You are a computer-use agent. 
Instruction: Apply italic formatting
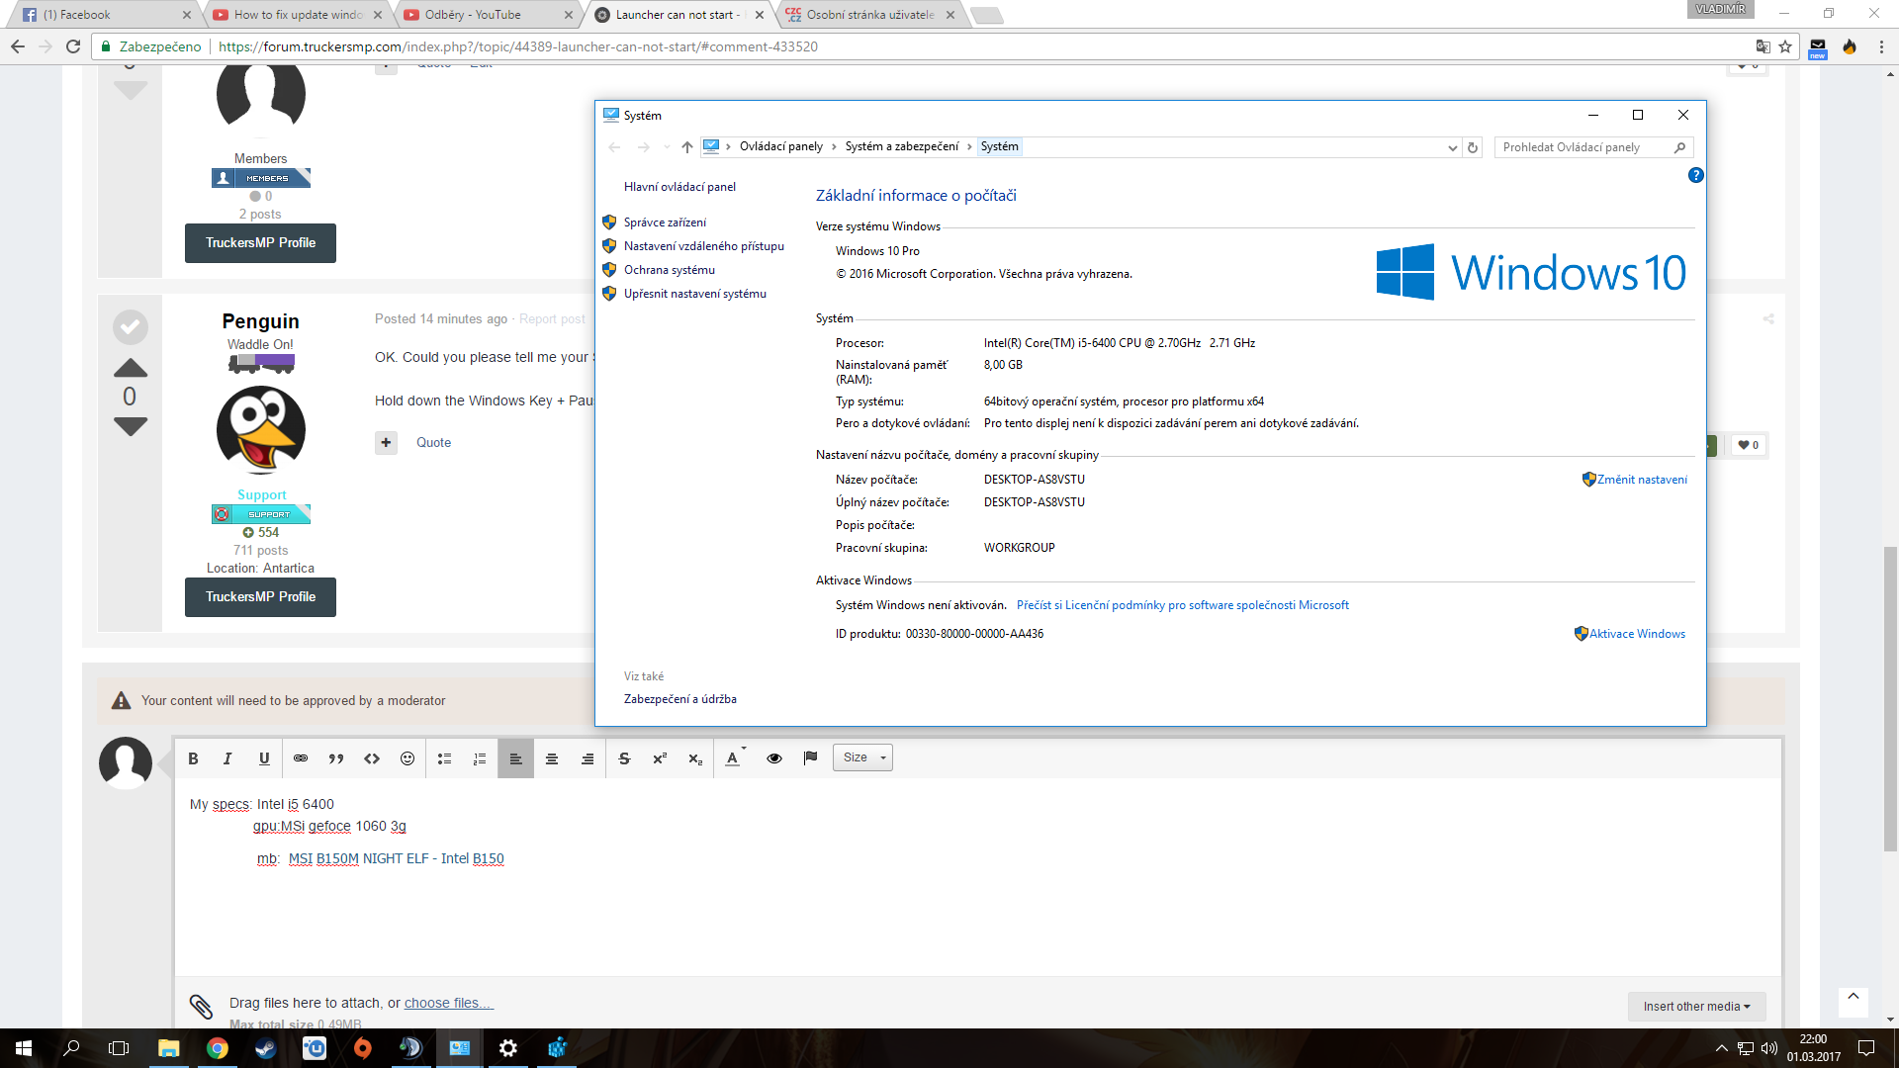[228, 758]
